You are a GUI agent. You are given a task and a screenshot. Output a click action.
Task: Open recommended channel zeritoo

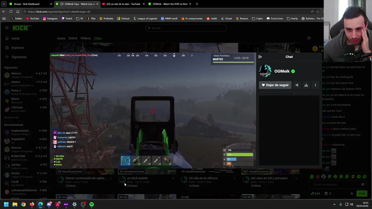click(26, 166)
